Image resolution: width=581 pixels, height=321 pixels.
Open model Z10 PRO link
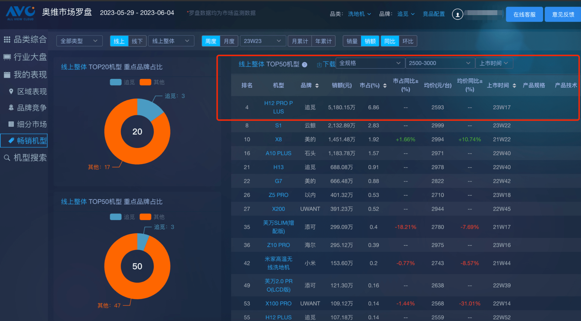click(x=278, y=245)
